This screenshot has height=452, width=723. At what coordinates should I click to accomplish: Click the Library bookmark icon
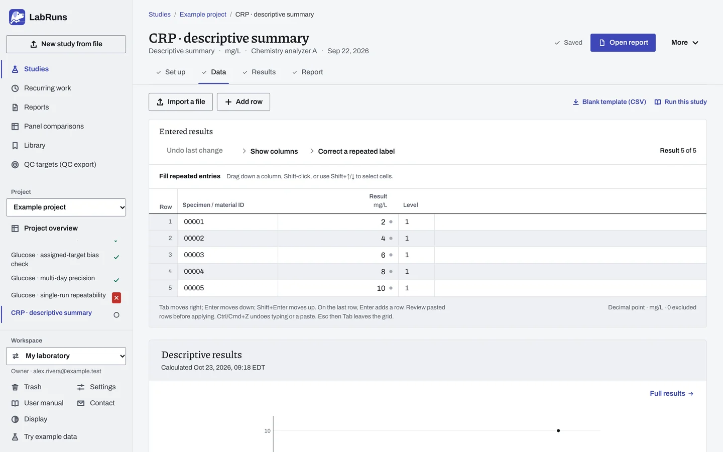tap(15, 146)
